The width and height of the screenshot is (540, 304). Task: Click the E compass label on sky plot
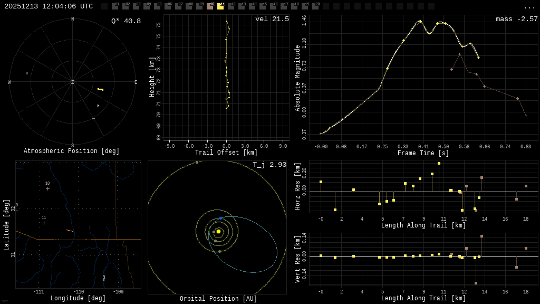click(x=136, y=82)
